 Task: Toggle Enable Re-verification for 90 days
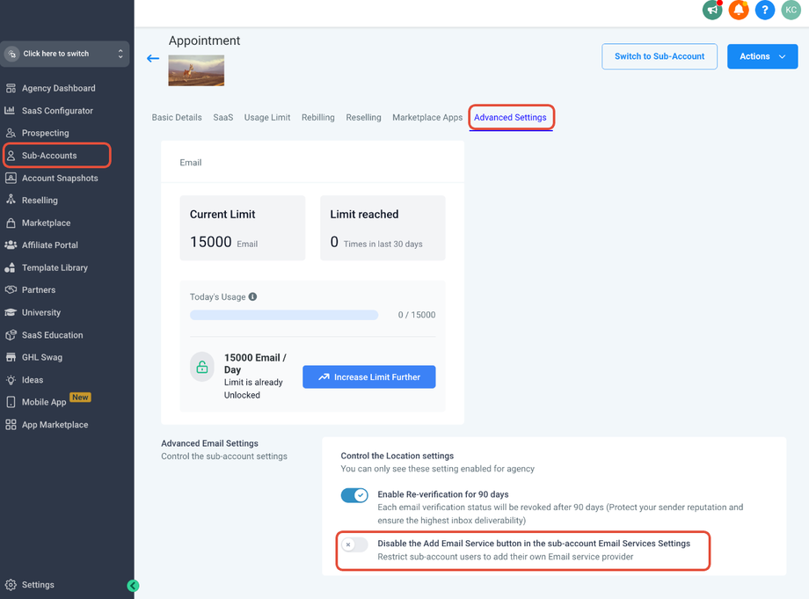click(x=354, y=495)
